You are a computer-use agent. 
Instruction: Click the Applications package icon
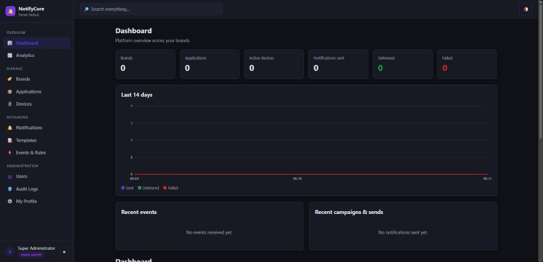point(10,92)
